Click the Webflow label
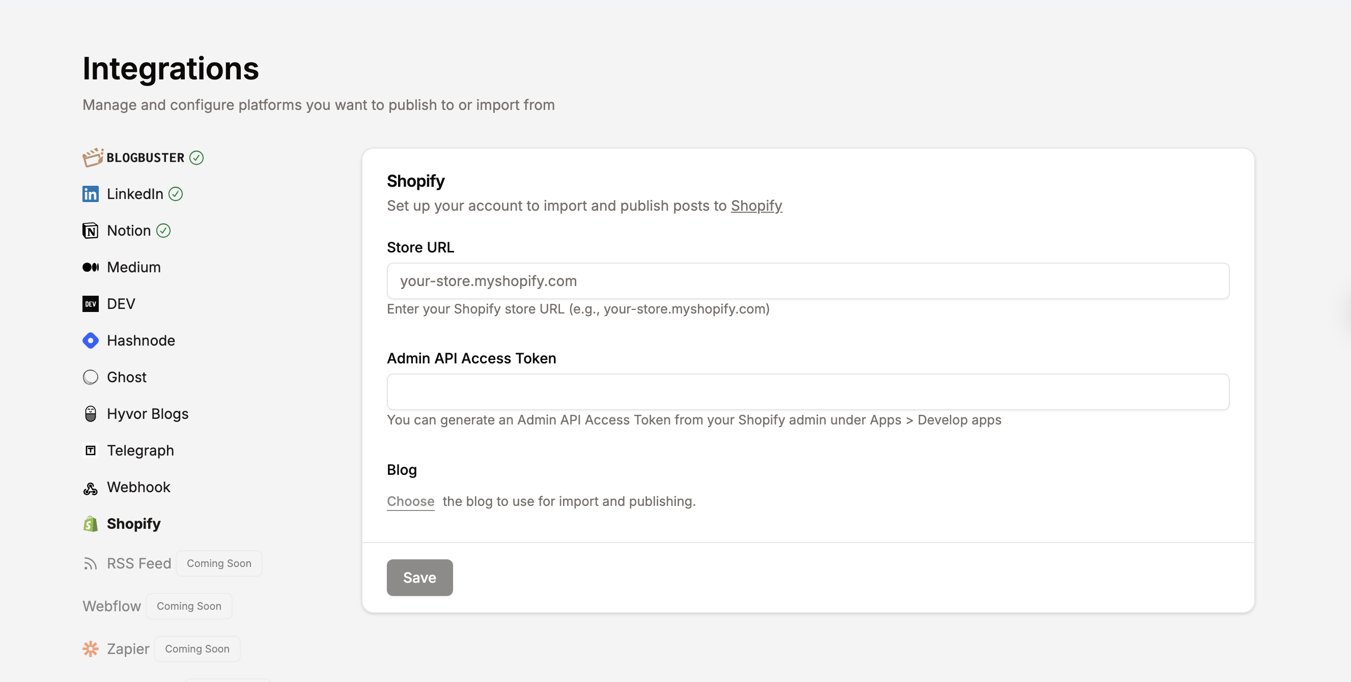This screenshot has height=682, width=1351. [x=111, y=607]
